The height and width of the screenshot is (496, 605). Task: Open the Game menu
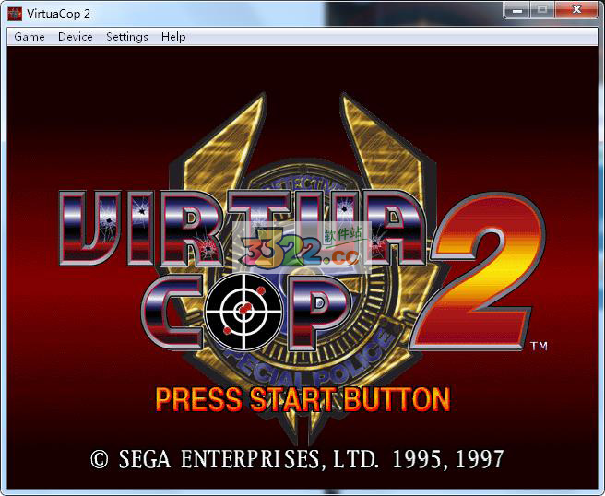click(30, 37)
